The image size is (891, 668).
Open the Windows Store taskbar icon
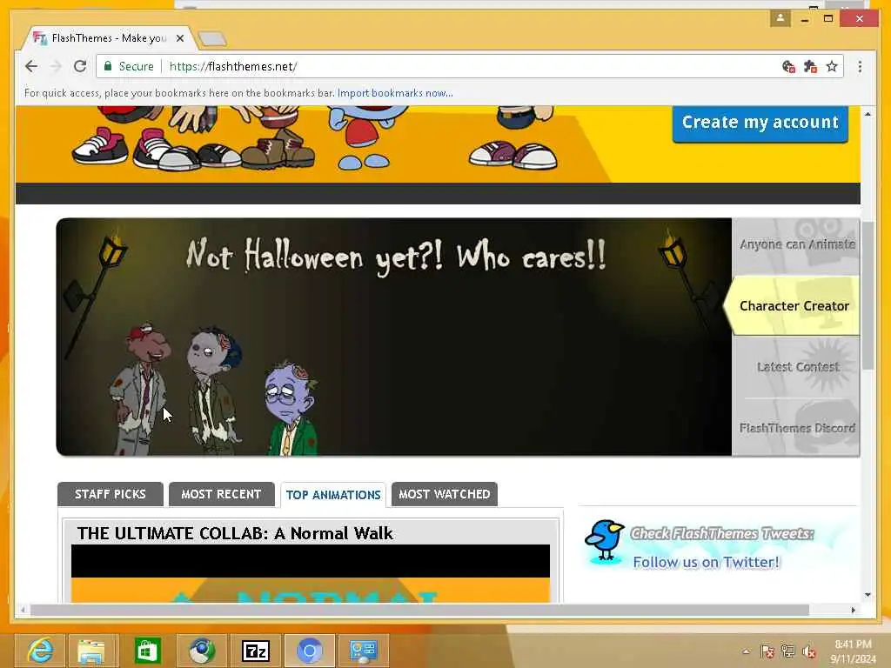(147, 651)
